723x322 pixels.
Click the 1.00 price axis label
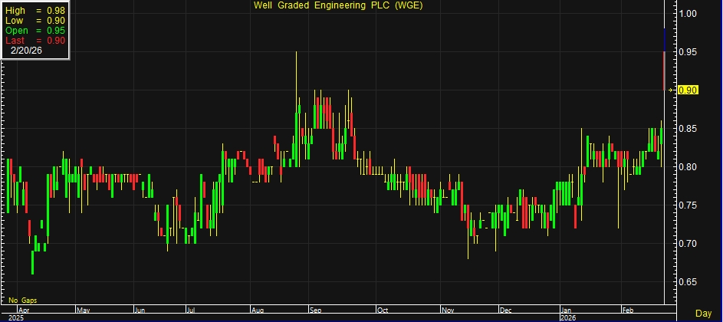click(x=688, y=14)
